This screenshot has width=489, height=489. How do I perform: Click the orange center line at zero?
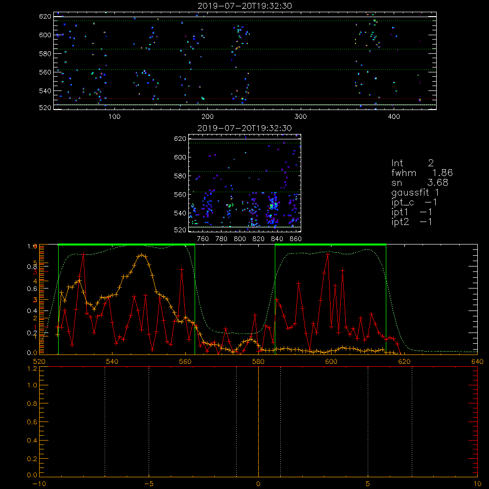[258, 422]
